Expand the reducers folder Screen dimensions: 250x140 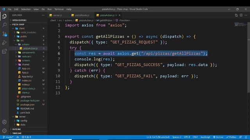point(27,56)
